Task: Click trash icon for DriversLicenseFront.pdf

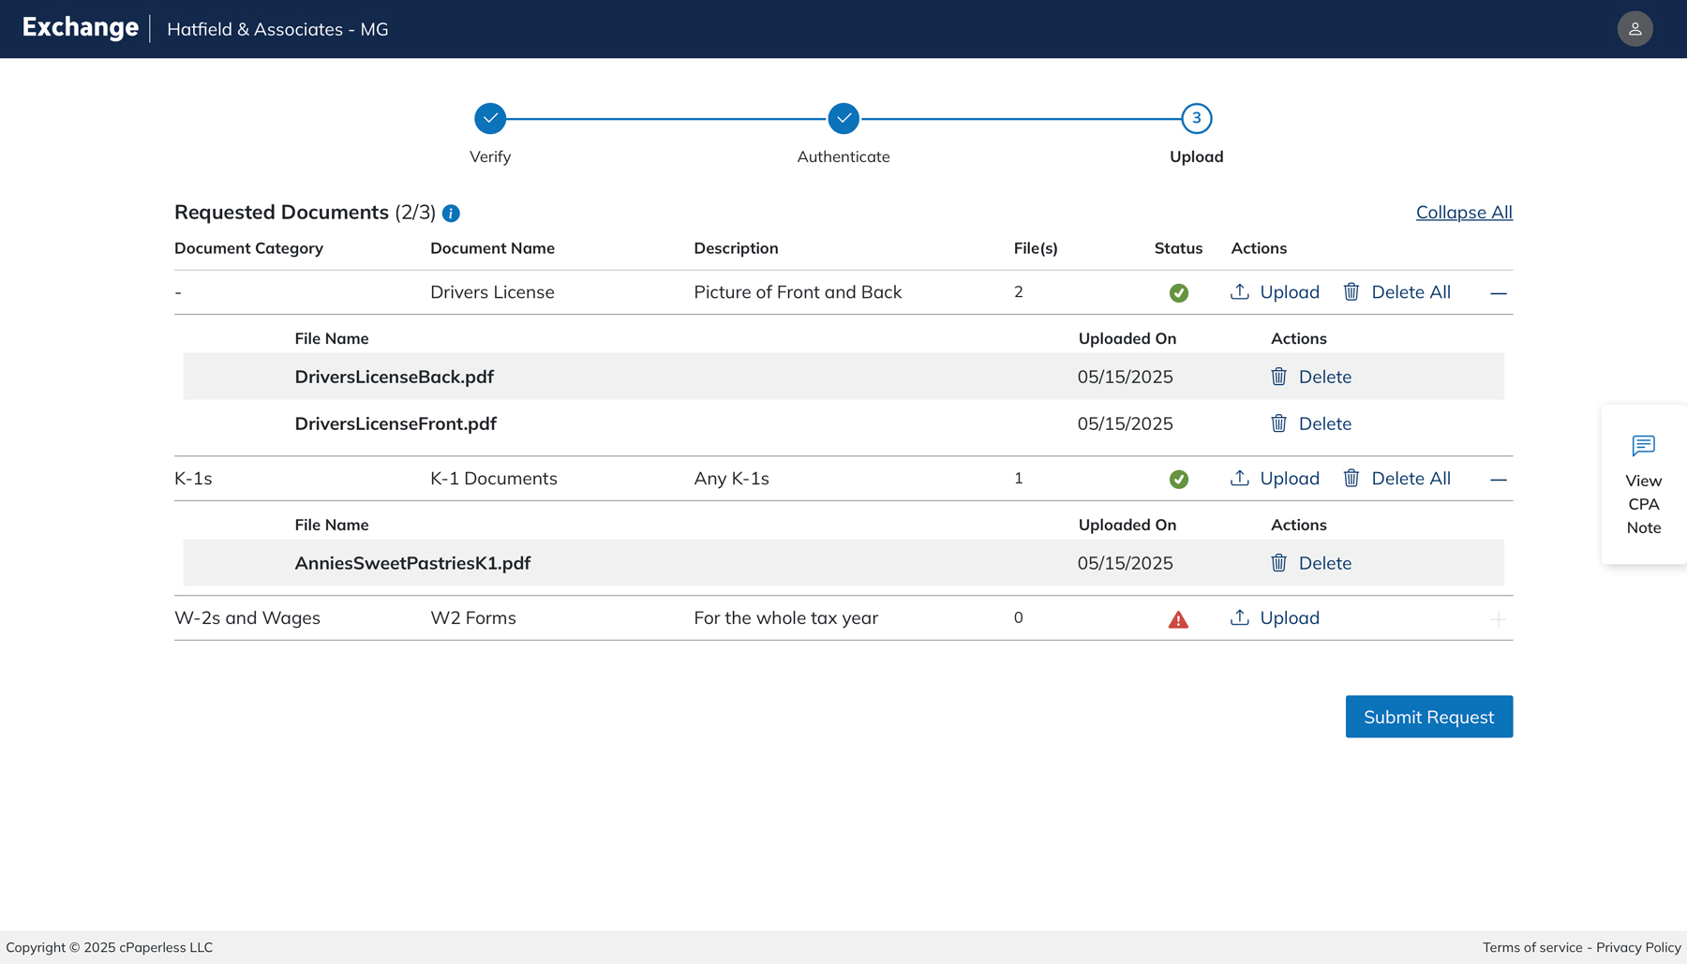Action: [x=1278, y=423]
